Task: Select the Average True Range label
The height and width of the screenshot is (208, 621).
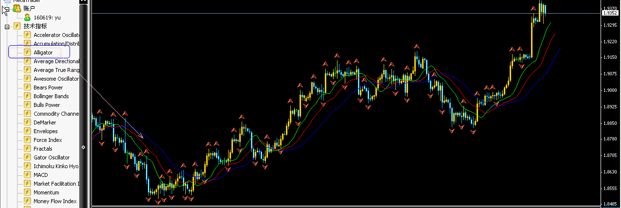Action: (56, 70)
